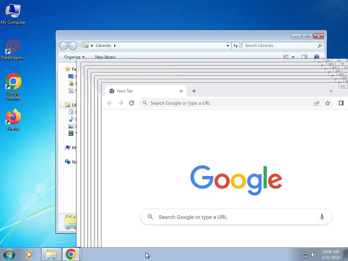Image resolution: width=348 pixels, height=261 pixels.
Task: Click the Google logo
Action: point(236,180)
